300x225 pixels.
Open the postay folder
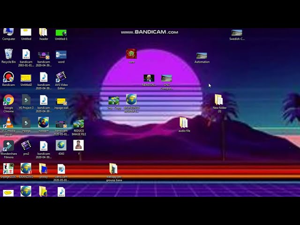coord(44,171)
